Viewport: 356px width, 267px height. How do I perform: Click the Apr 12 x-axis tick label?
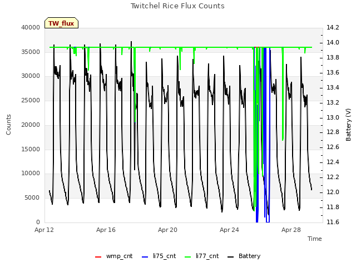coord(44,230)
